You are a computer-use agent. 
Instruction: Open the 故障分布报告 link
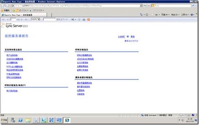[82, 70]
